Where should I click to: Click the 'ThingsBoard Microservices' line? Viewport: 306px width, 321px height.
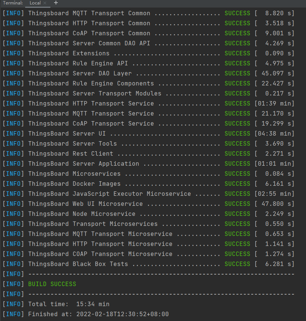[149, 174]
